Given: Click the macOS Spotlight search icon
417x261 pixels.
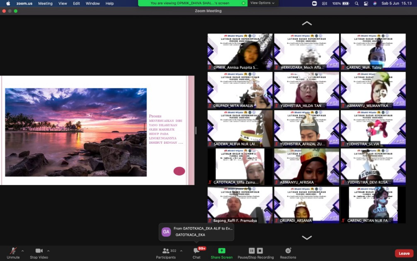Looking at the screenshot, I should point(356,3).
